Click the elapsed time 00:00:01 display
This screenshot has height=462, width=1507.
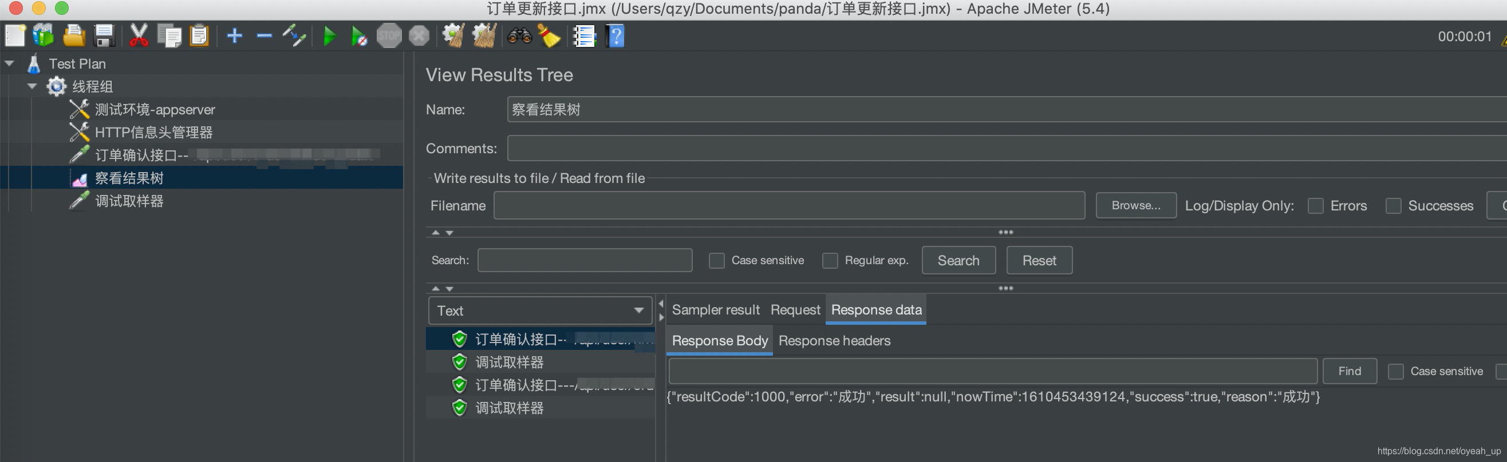point(1465,37)
